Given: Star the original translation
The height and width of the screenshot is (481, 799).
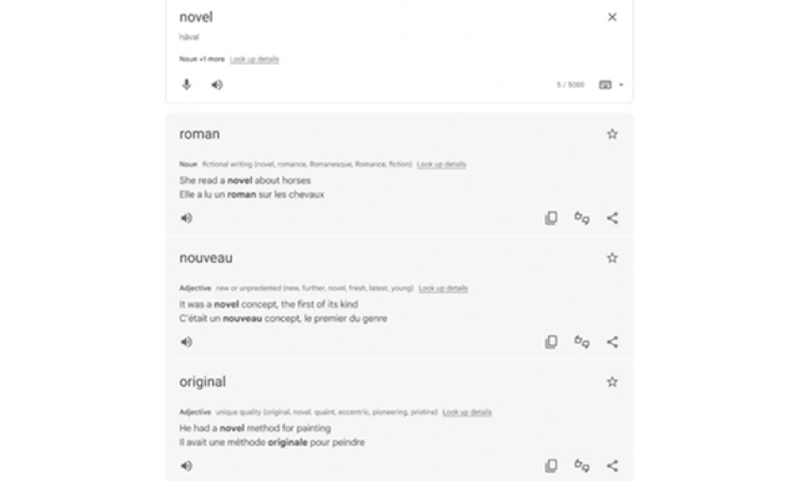Looking at the screenshot, I should [612, 381].
